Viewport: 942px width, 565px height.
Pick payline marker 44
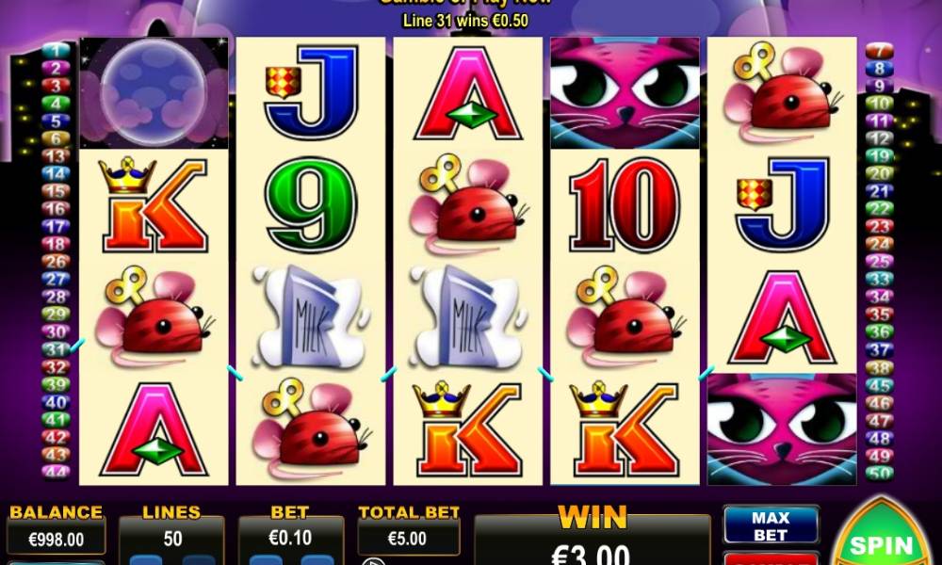pyautogui.click(x=56, y=472)
